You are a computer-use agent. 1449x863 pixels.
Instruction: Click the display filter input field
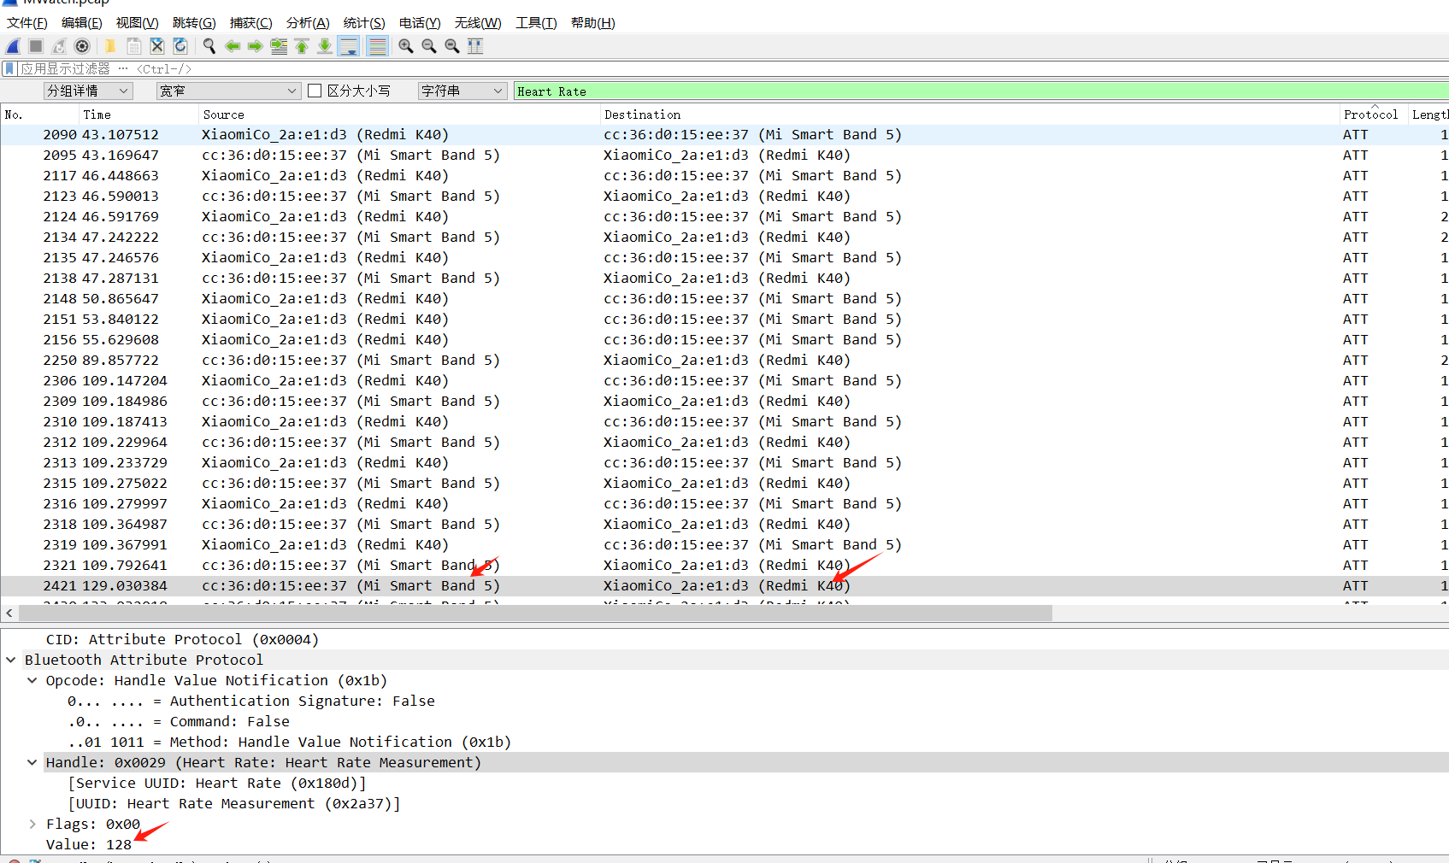(x=733, y=68)
